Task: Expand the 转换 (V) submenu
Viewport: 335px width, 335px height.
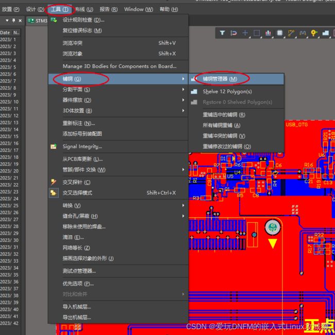Action: [119, 205]
